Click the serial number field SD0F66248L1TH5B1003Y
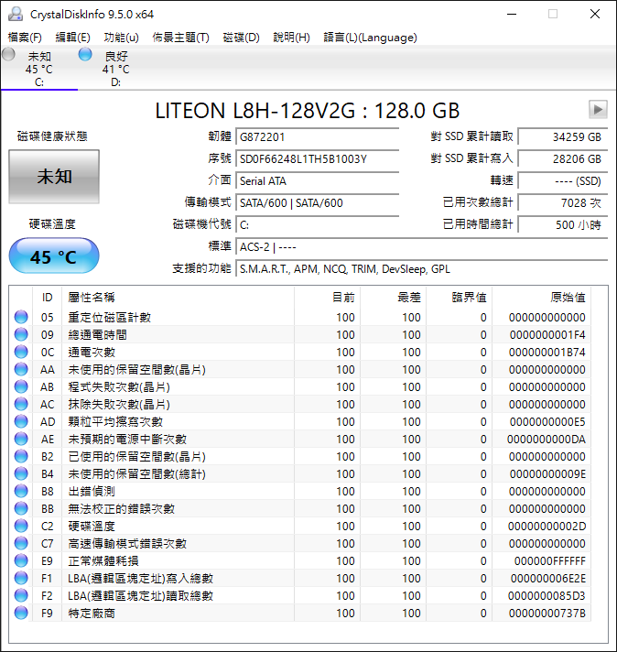This screenshot has width=617, height=652. pos(318,158)
